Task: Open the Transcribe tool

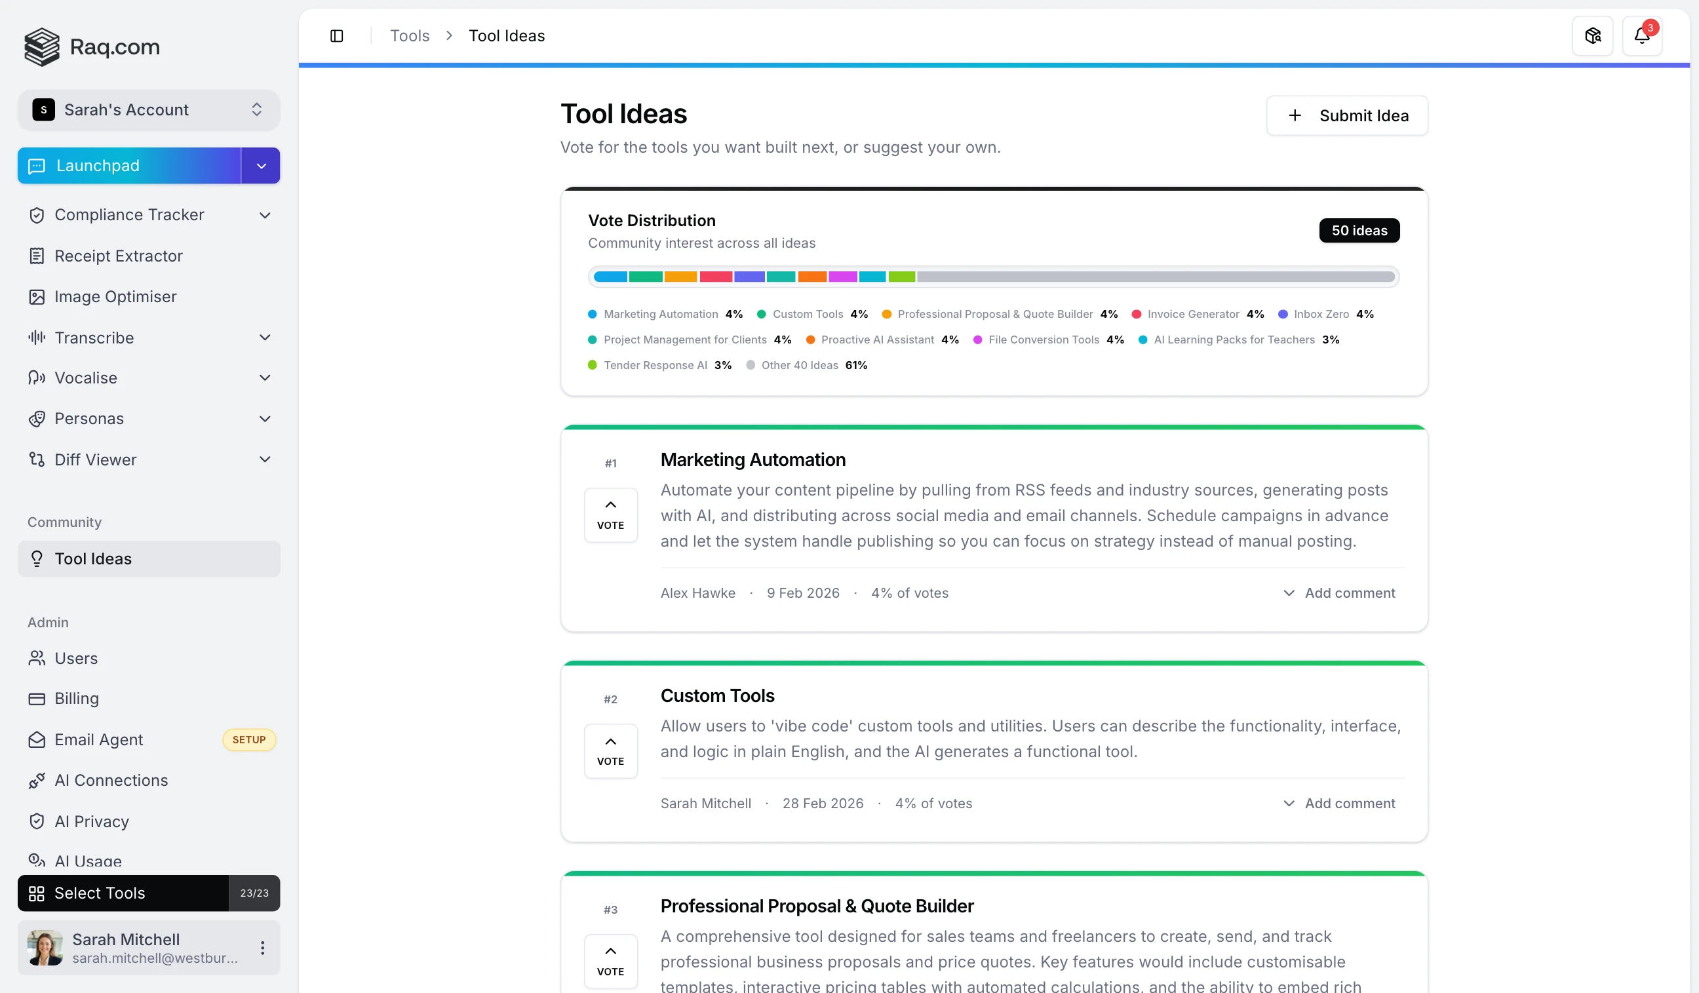Action: [x=94, y=337]
